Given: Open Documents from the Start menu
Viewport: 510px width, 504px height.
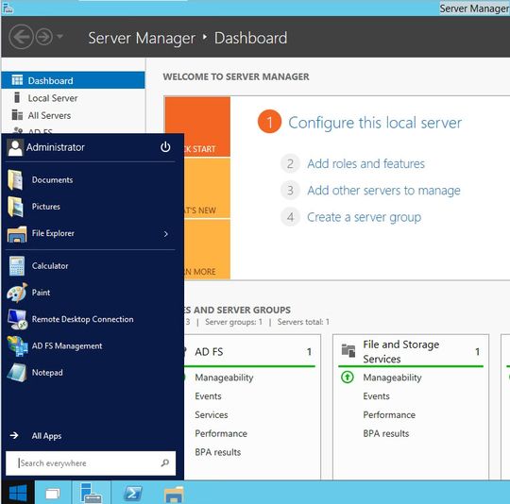Looking at the screenshot, I should click(x=90, y=179).
